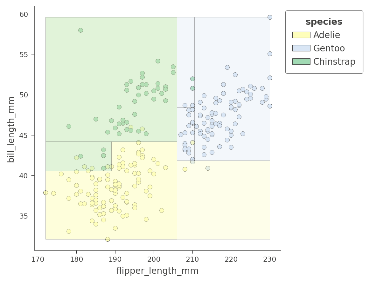Image resolution: width=369 pixels, height=282 pixels.
Task: Click the Adelie legend label text
Action: coord(326,35)
